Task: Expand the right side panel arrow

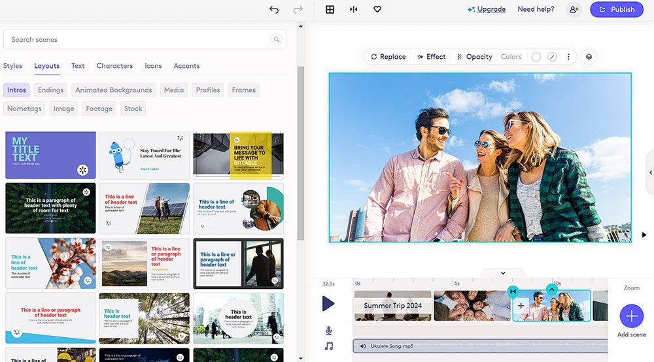Action: pos(651,173)
